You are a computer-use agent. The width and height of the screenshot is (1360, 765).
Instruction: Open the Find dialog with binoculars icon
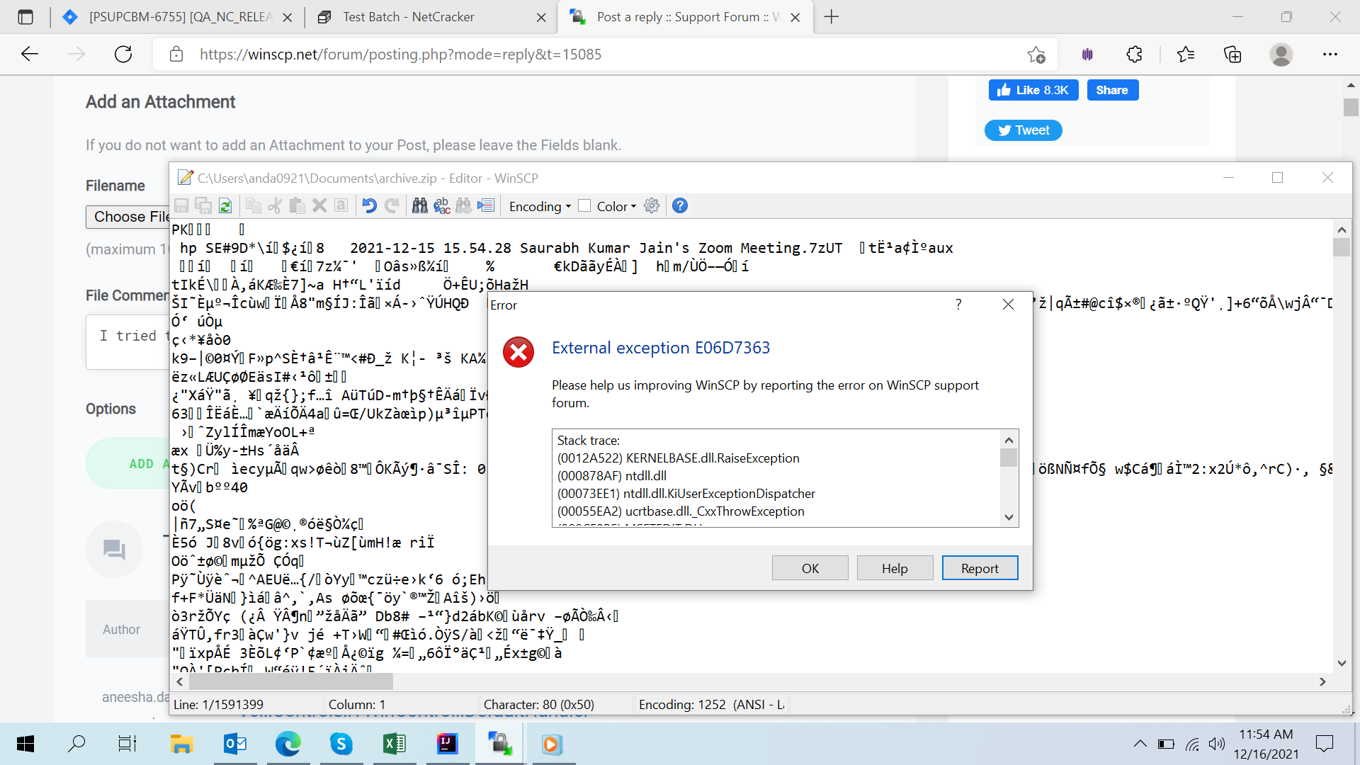click(419, 205)
